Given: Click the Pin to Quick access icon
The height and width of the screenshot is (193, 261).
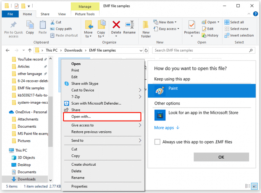Looking at the screenshot, I should (x=13, y=25).
